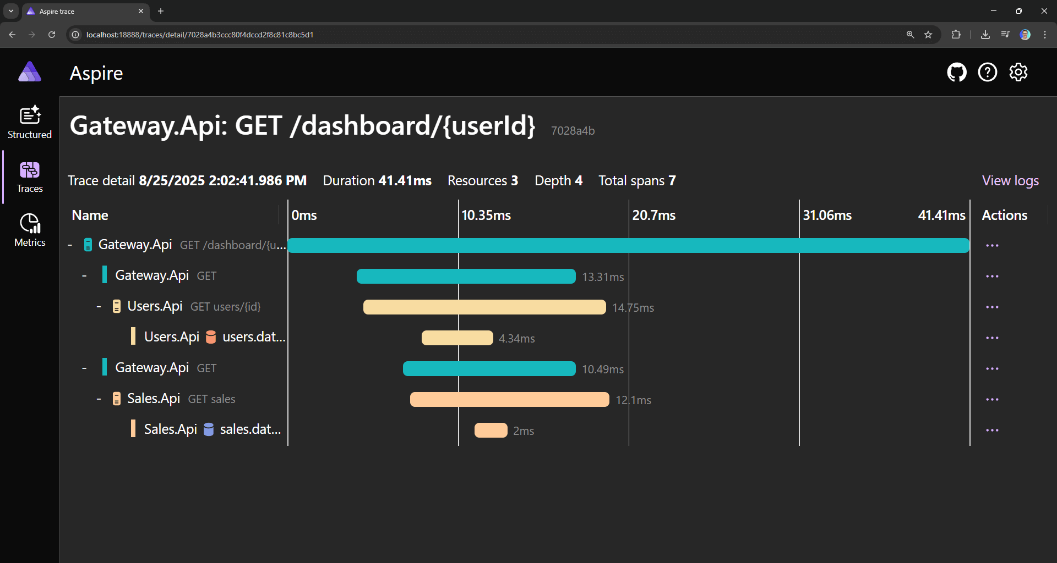The image size is (1057, 563).
Task: Go back with the browser back arrow
Action: [12, 35]
